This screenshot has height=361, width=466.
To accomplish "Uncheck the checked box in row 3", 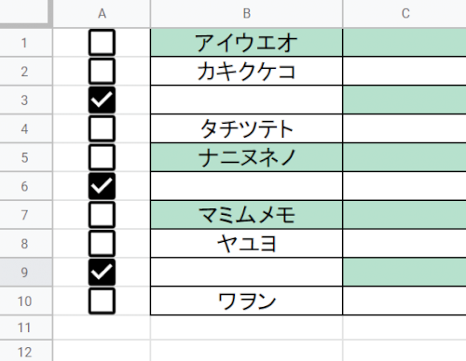I will (x=102, y=100).
